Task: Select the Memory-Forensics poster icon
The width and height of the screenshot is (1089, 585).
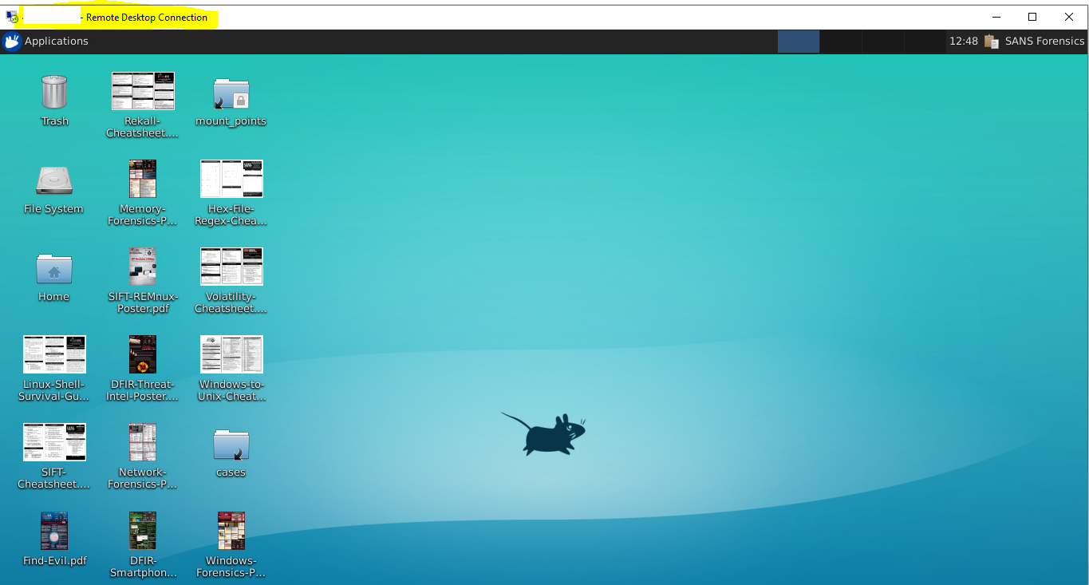Action: click(x=143, y=179)
